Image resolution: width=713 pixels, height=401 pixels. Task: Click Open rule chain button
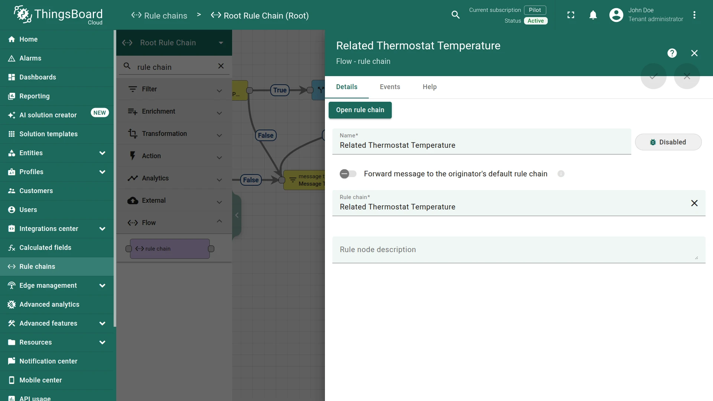pos(360,110)
